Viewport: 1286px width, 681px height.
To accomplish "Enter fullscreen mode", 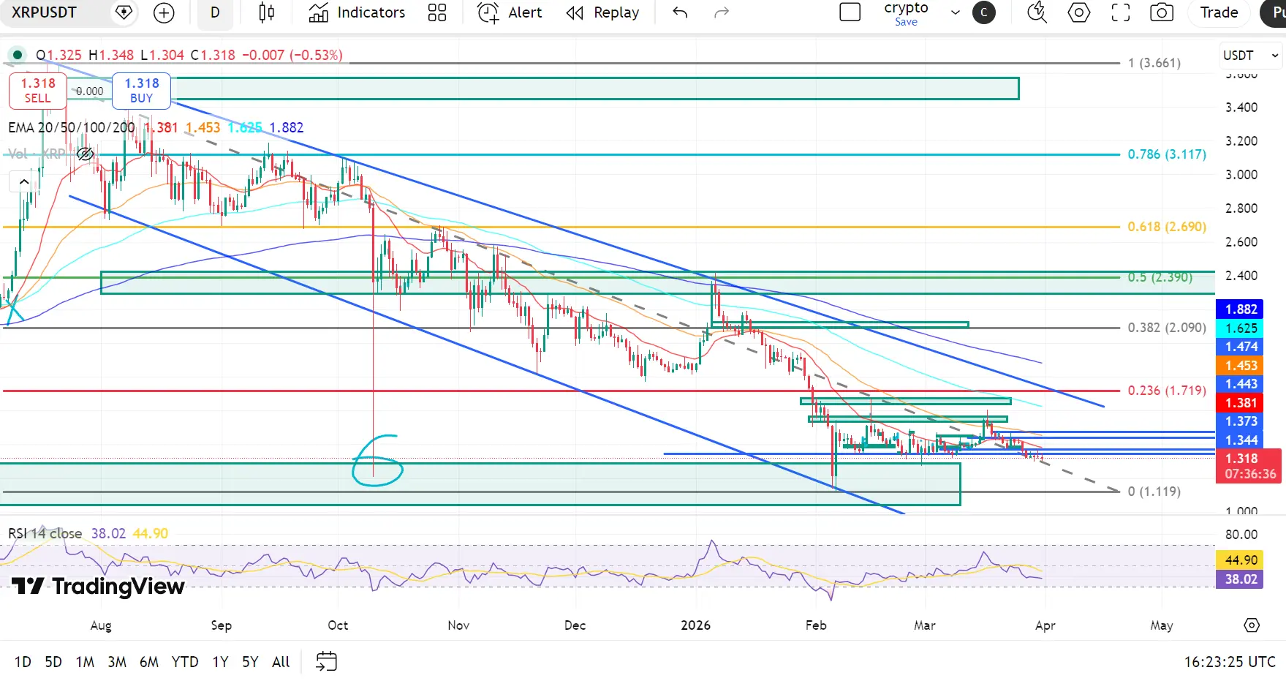I will [x=1121, y=12].
